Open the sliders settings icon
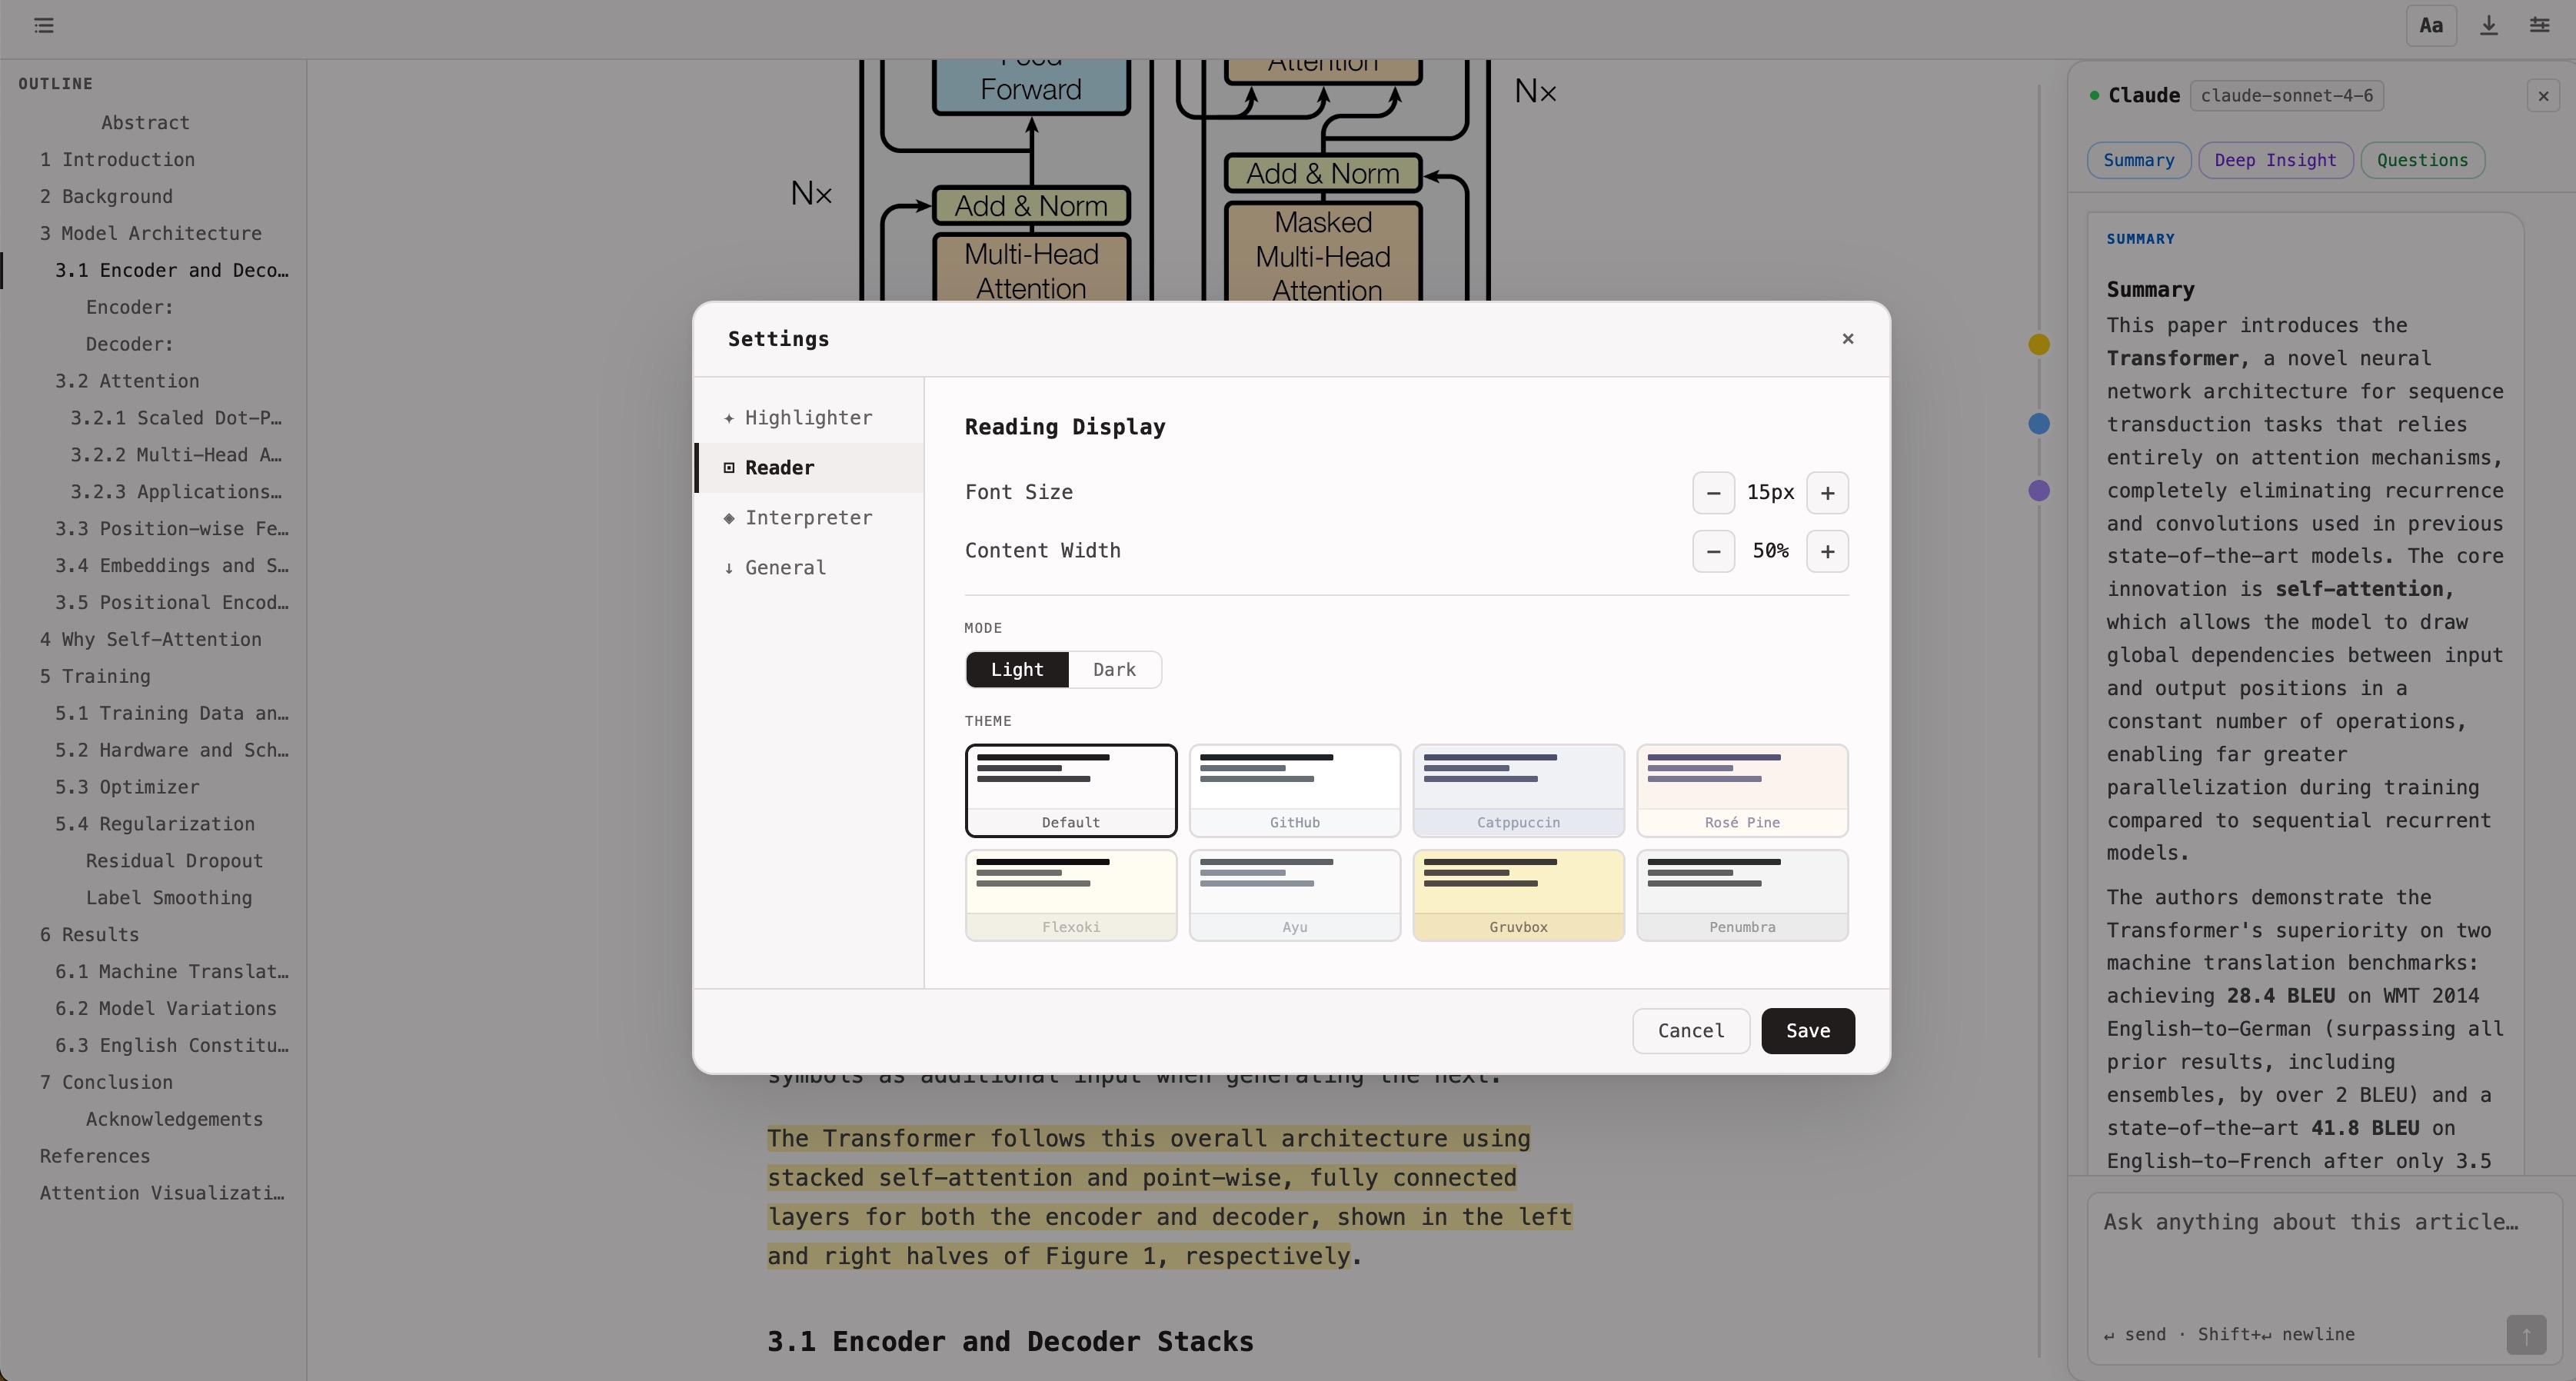Screen dimensions: 2576x1381 point(2540,26)
